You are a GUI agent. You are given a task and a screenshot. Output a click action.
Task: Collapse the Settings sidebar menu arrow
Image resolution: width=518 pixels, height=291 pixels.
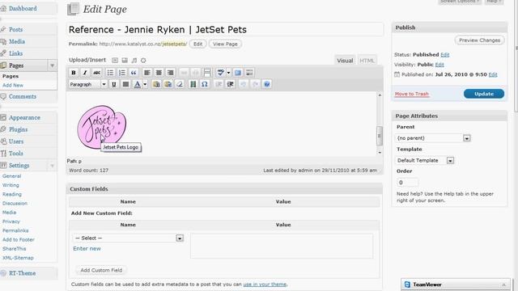click(x=52, y=165)
